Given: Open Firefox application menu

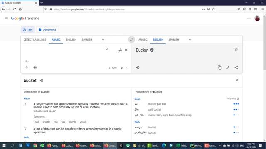Looking at the screenshot, I should [x=262, y=9].
